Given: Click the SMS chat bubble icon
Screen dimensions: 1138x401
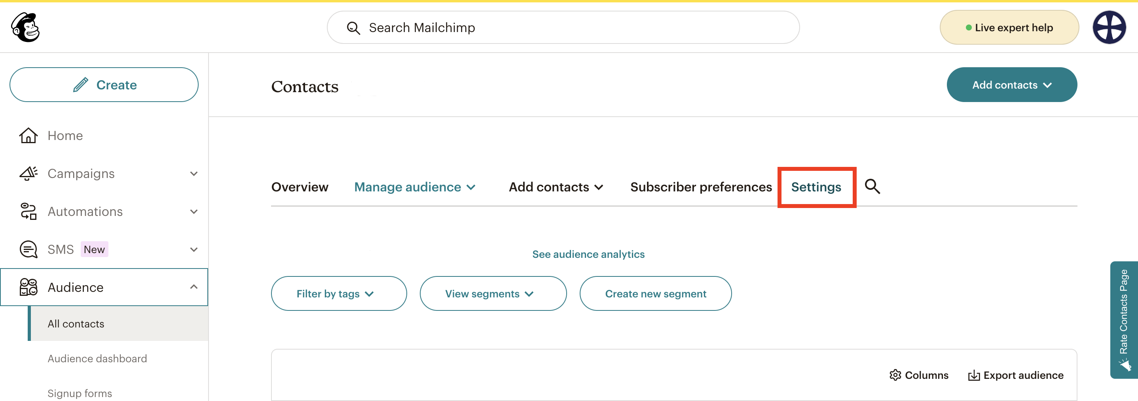Looking at the screenshot, I should (28, 249).
